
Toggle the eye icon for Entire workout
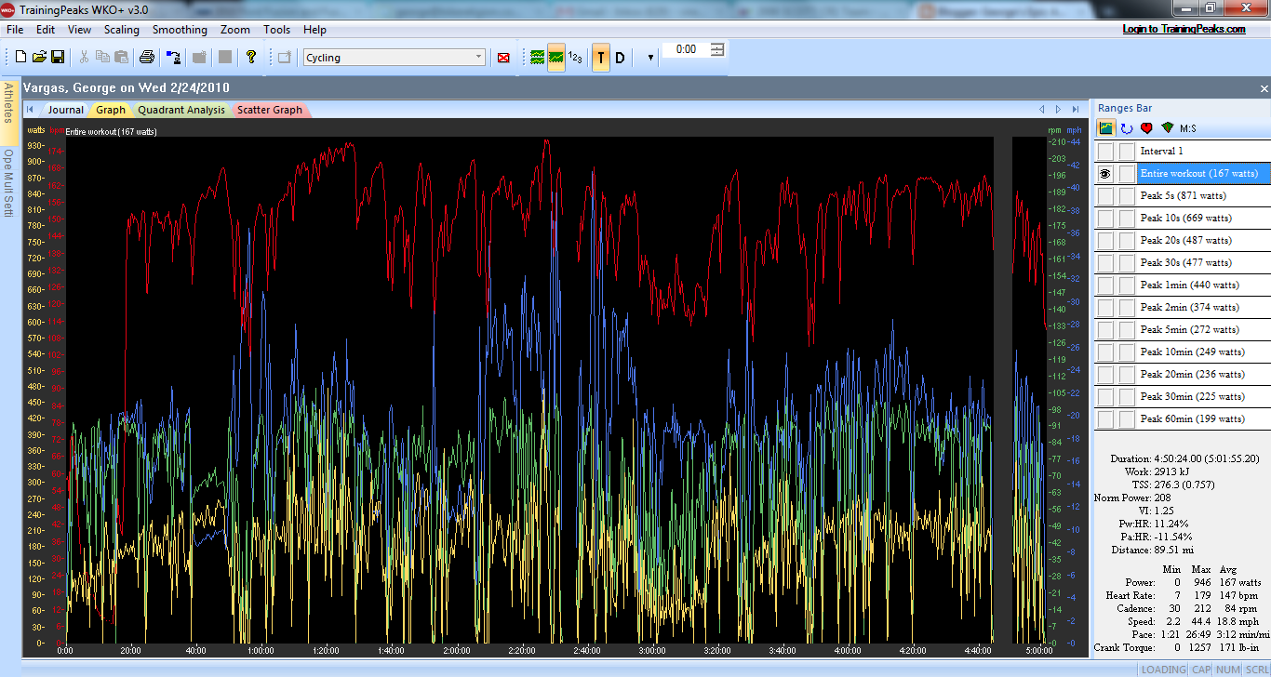[1104, 174]
